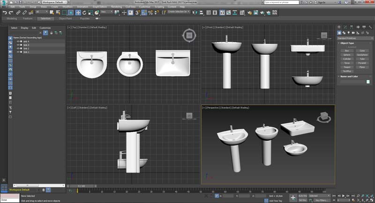The image size is (375, 203).
Task: Select the Move transform tool
Action: pos(78,12)
